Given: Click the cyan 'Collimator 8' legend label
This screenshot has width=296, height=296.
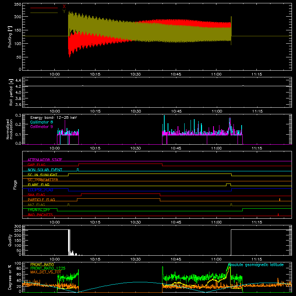Looking at the screenshot, I should [41, 122].
